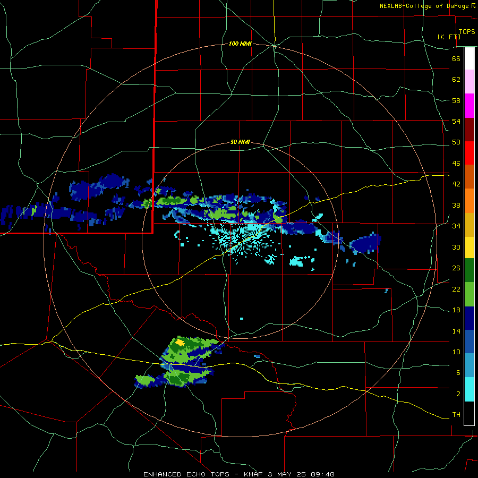This screenshot has width=478, height=478.
Task: Click the '10' legend value
Action: click(x=456, y=352)
